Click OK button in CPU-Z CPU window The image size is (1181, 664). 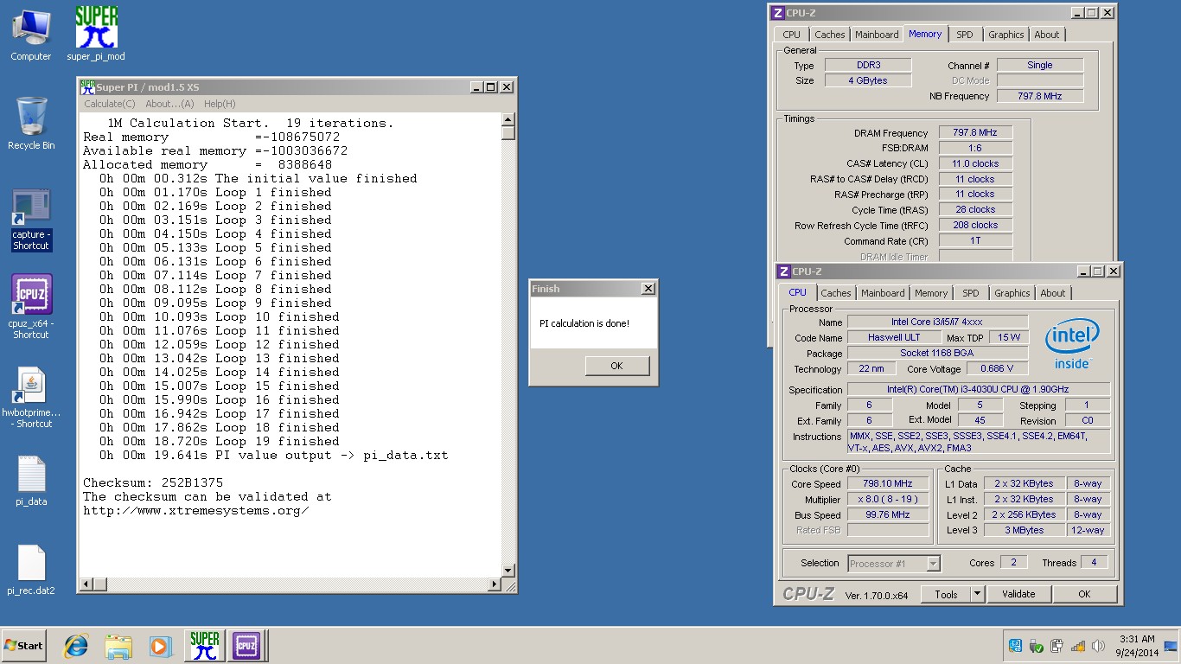(x=1084, y=594)
